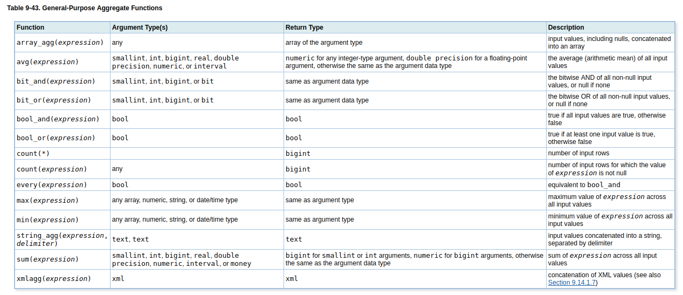Open the Section 9.14.1.7 link
683x295 pixels.
click(571, 283)
